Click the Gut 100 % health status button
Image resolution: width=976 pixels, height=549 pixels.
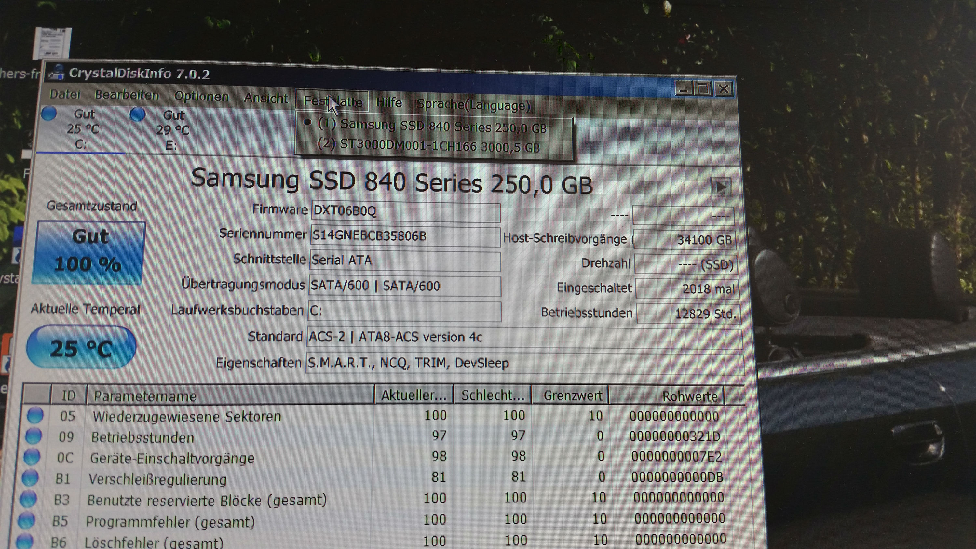[89, 252]
